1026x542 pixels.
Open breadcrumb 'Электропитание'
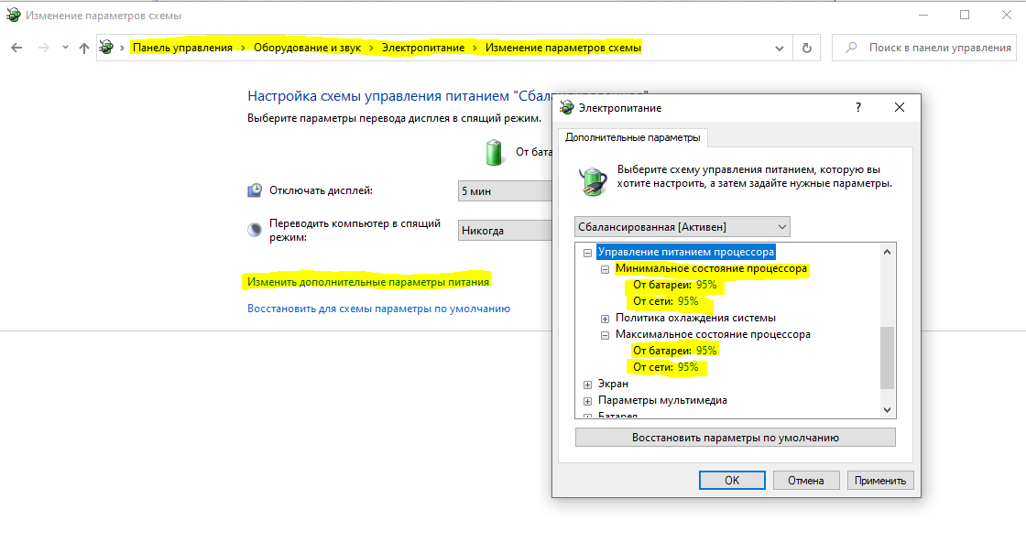(422, 48)
